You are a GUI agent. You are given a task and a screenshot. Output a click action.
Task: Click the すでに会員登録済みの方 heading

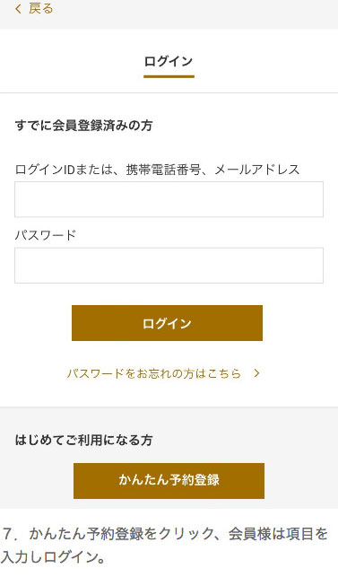[83, 126]
